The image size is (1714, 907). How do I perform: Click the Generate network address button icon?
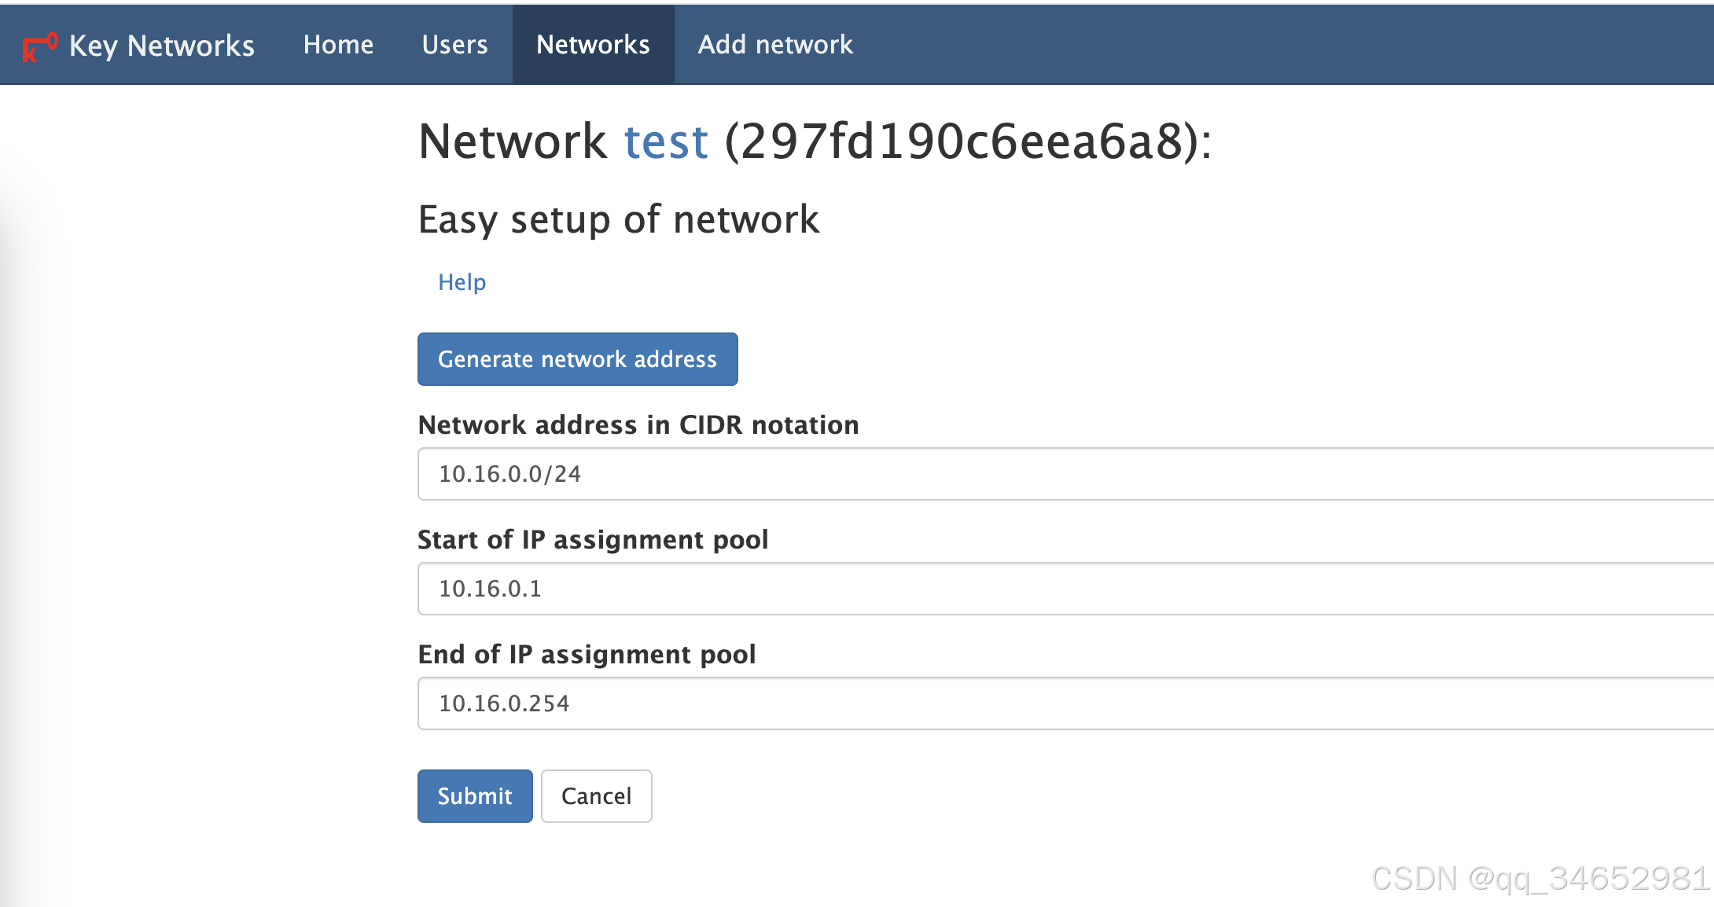578,358
